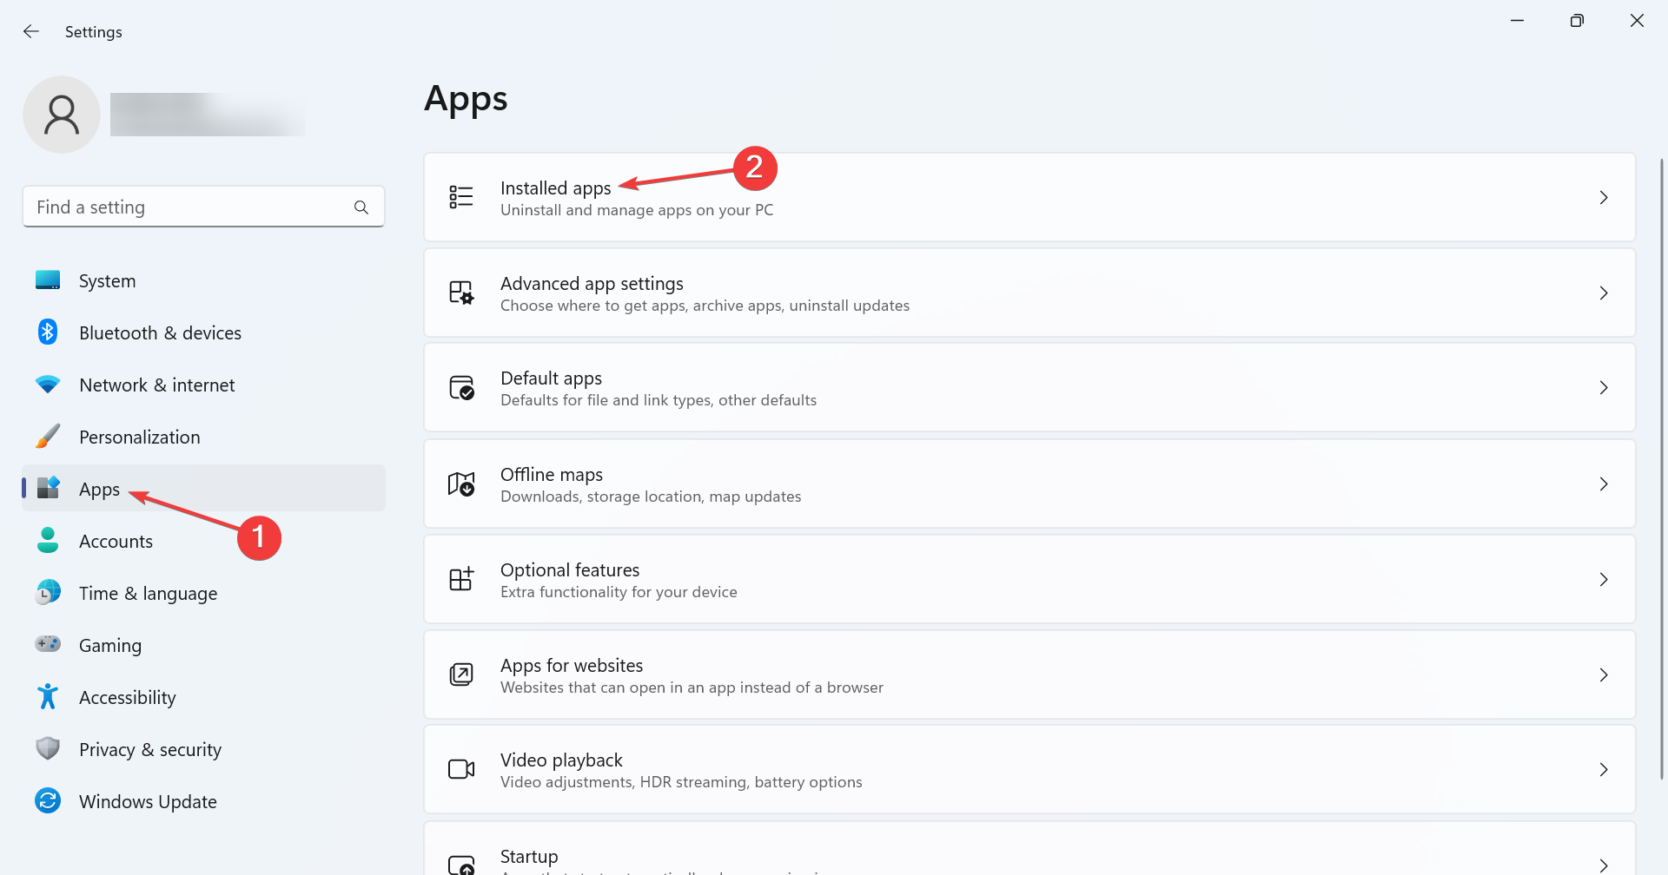Select System in the sidebar
Viewport: 1668px width, 875px height.
click(107, 281)
